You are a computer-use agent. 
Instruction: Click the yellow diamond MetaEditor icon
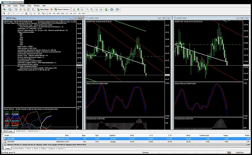(x=52, y=10)
